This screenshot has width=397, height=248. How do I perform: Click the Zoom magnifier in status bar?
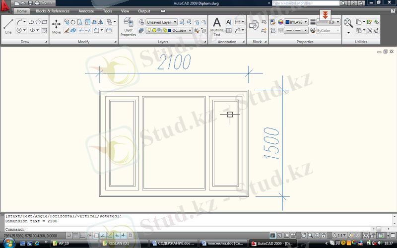coord(311,235)
